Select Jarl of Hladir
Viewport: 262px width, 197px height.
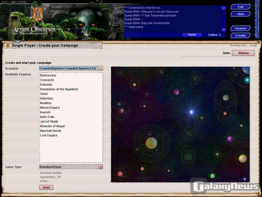49,121
